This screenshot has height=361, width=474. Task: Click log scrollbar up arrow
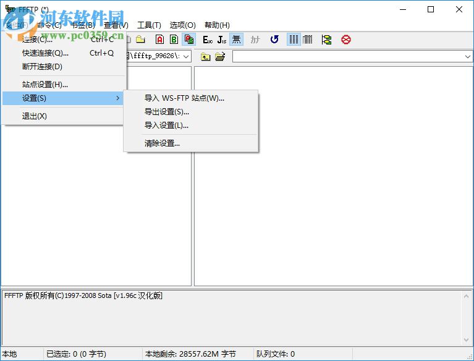coord(466,296)
